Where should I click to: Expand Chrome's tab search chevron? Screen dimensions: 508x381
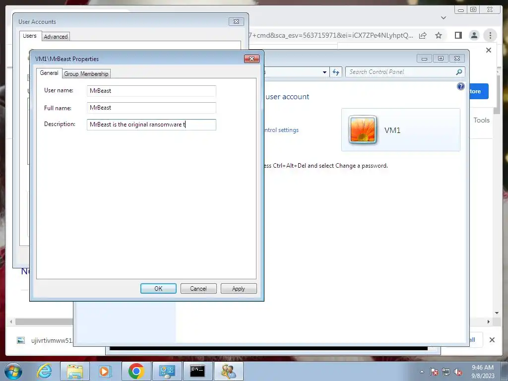444,18
